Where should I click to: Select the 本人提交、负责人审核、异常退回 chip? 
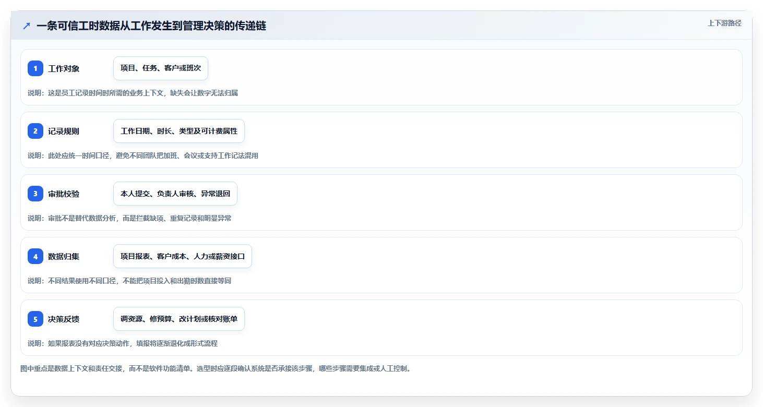pos(175,194)
